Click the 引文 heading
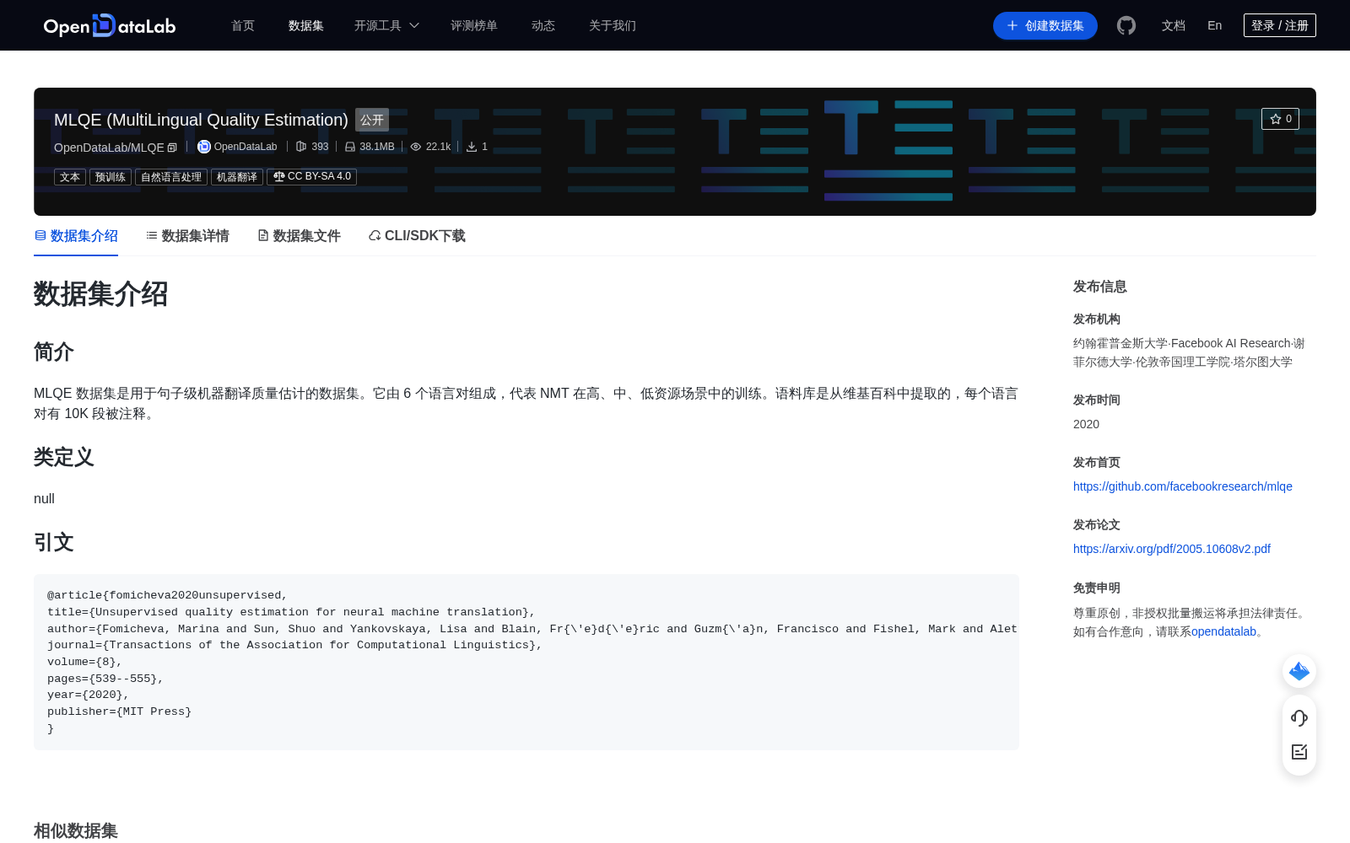Viewport: 1350px width, 843px height. tap(54, 542)
